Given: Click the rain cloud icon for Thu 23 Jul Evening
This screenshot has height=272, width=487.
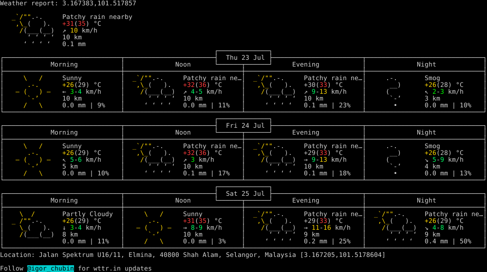Looking at the screenshot, I should point(275,92).
